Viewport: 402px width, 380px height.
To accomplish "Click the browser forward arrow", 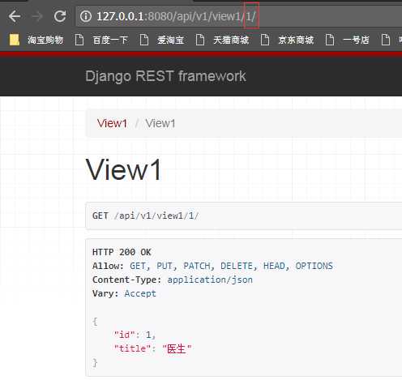I will (x=37, y=16).
